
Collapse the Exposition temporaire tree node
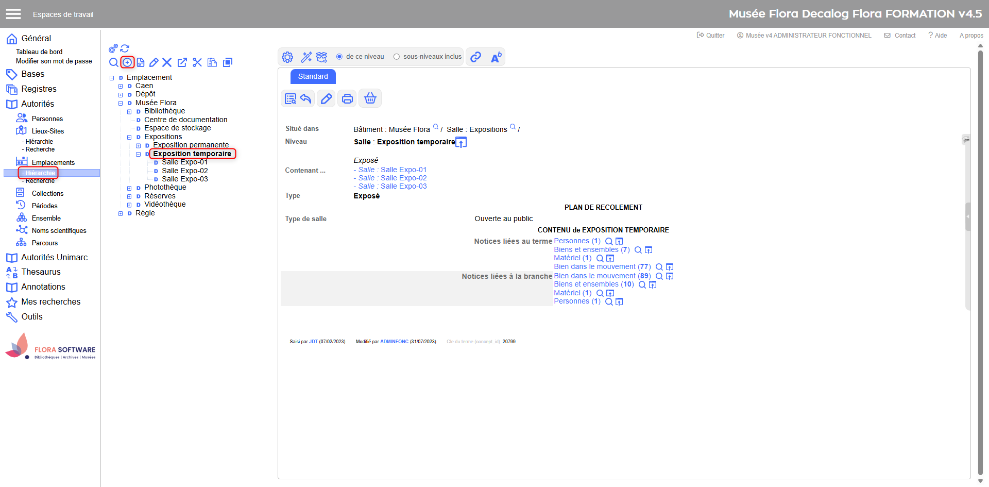pyautogui.click(x=138, y=154)
